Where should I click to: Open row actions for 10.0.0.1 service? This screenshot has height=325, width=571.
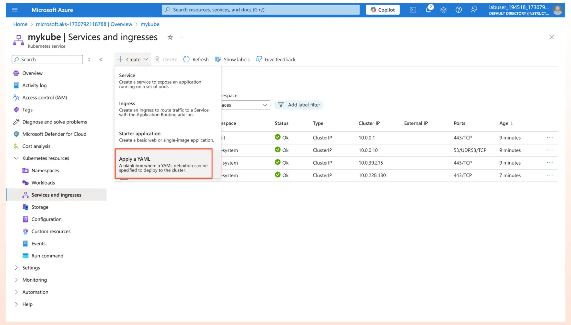pyautogui.click(x=550, y=138)
